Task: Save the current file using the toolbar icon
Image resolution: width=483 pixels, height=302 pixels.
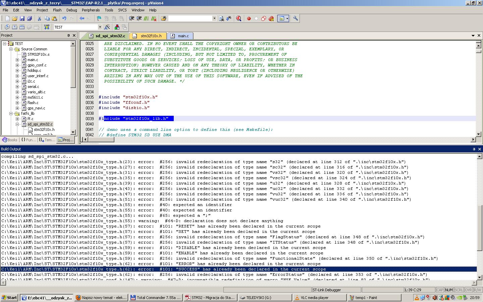Action: 22,18
